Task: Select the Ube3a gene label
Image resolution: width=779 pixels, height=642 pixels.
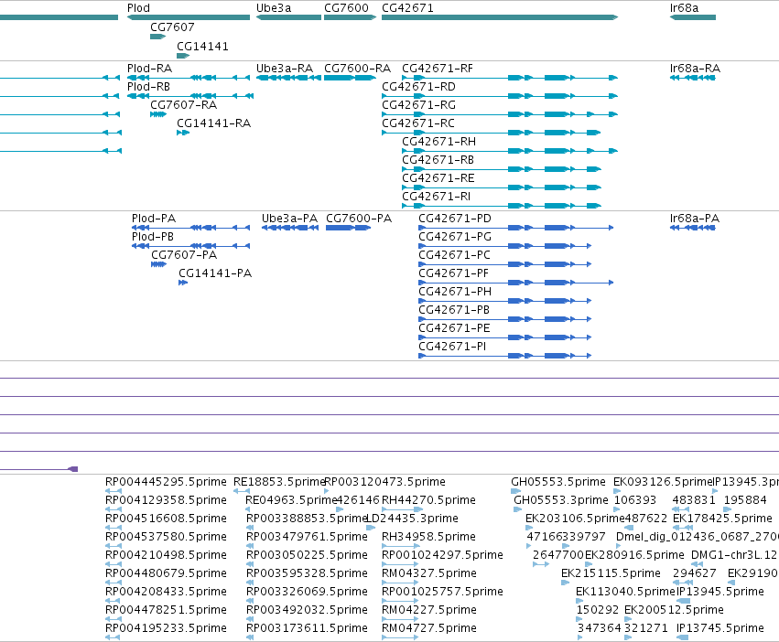Action: [274, 8]
